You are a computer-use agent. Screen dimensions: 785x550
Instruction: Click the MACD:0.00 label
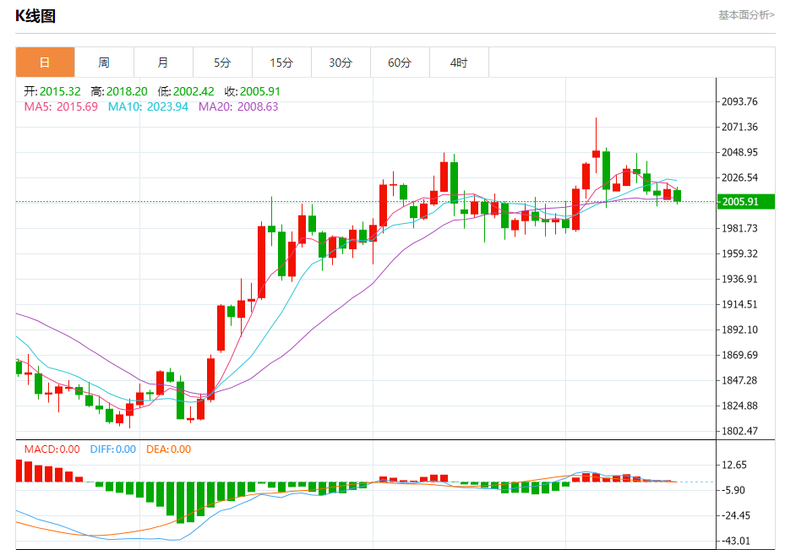(x=52, y=449)
